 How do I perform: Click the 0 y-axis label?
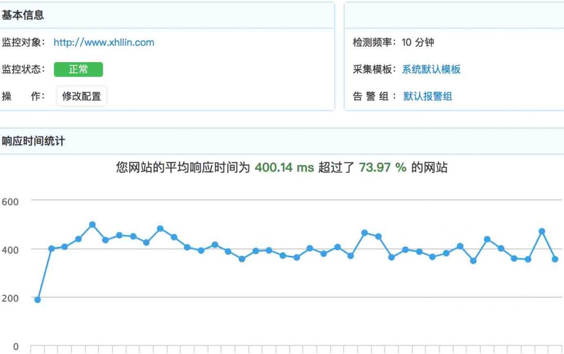(x=16, y=347)
